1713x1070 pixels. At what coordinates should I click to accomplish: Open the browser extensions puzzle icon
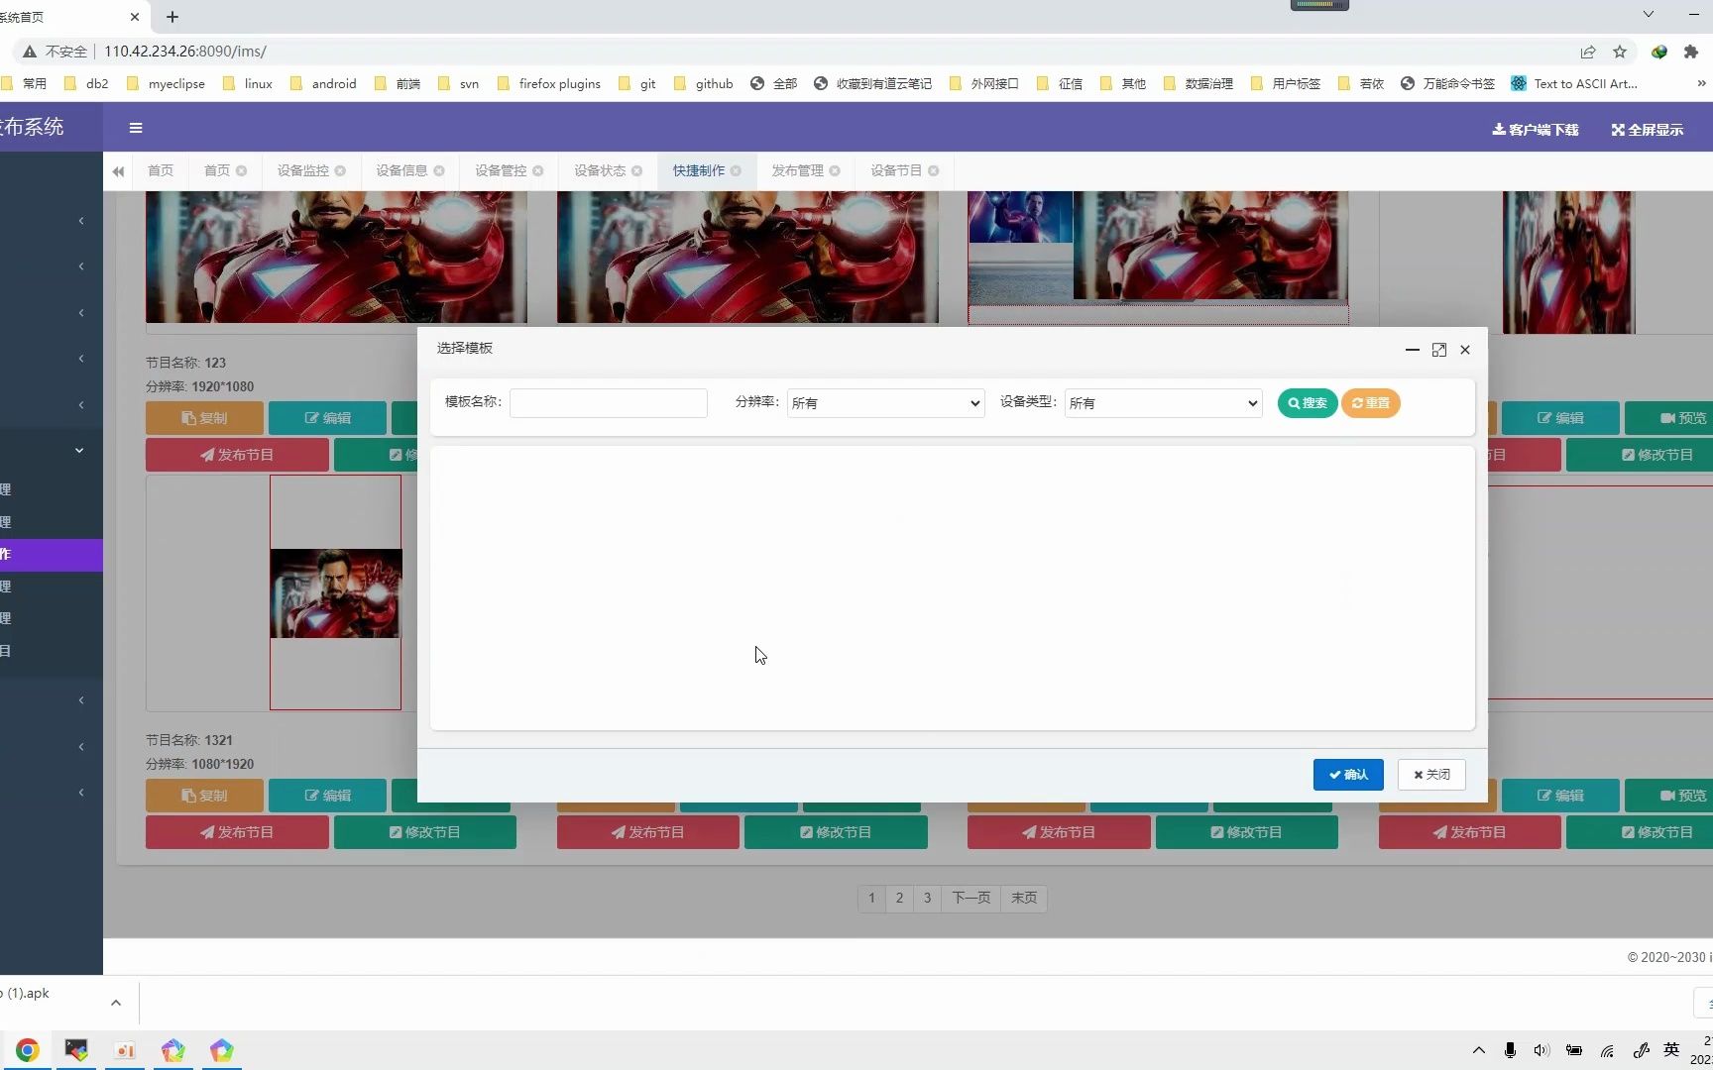click(x=1691, y=52)
